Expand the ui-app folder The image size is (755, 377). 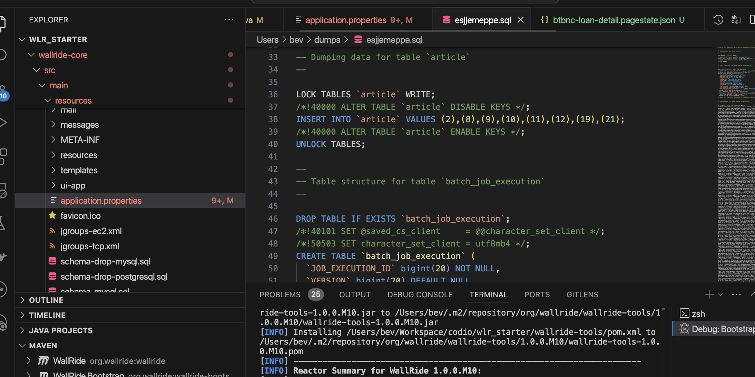pyautogui.click(x=53, y=185)
